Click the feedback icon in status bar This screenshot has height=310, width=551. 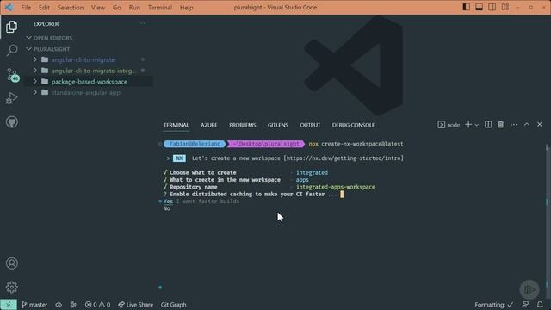525,305
